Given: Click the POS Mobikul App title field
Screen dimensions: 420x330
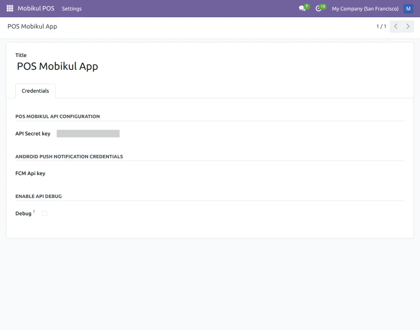Looking at the screenshot, I should [58, 66].
